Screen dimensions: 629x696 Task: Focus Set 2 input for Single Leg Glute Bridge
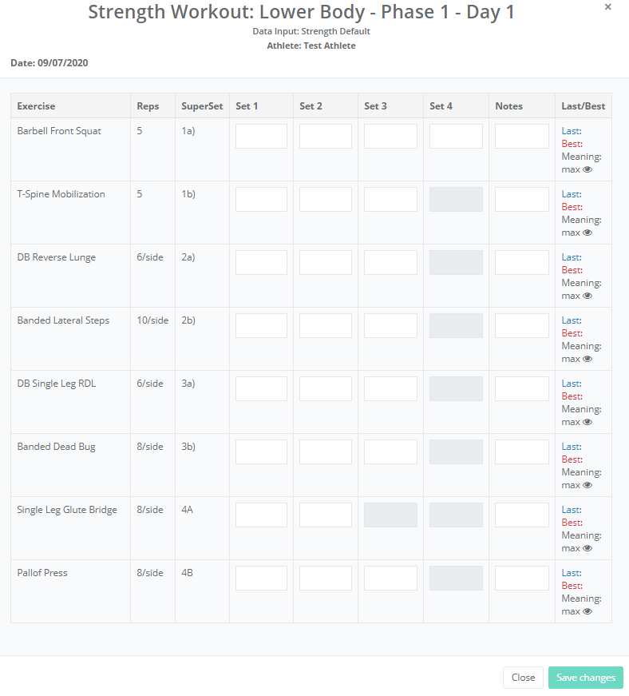tap(326, 515)
